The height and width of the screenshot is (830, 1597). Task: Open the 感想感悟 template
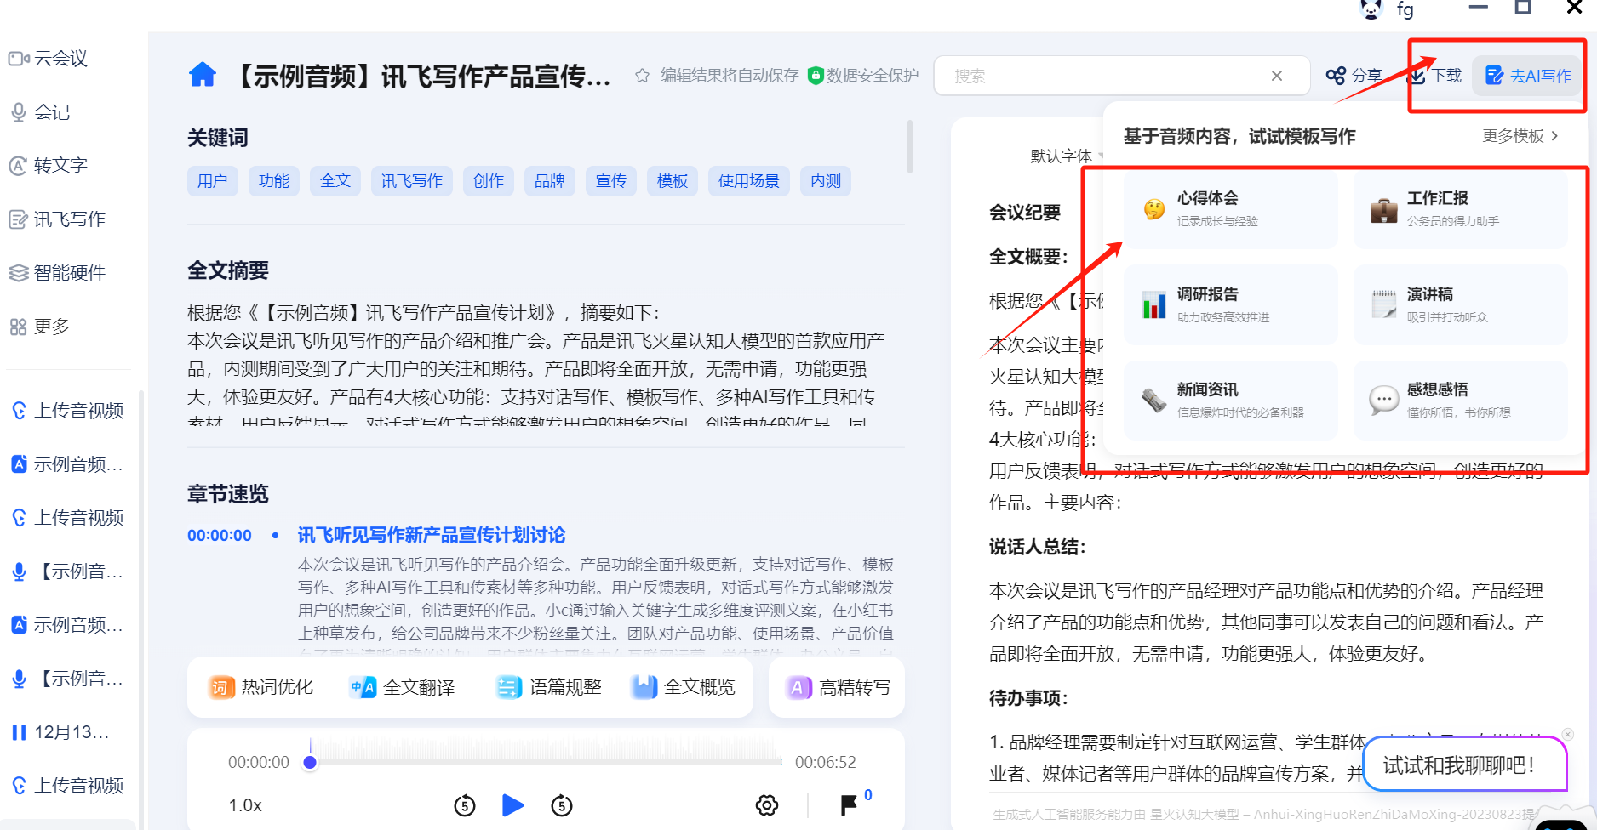tap(1460, 400)
